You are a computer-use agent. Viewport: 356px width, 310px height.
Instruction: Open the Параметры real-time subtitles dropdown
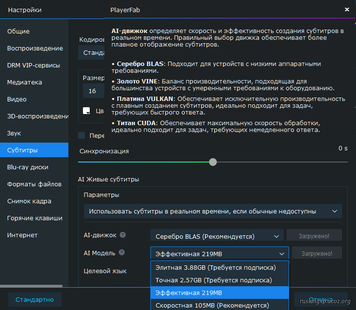(x=212, y=212)
